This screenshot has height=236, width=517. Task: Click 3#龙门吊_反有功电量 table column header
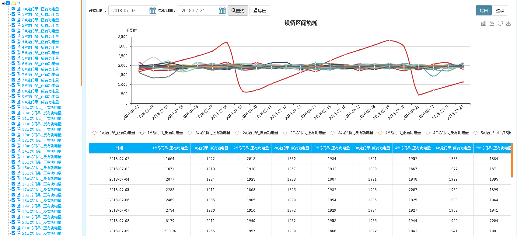pyautogui.click(x=372, y=148)
